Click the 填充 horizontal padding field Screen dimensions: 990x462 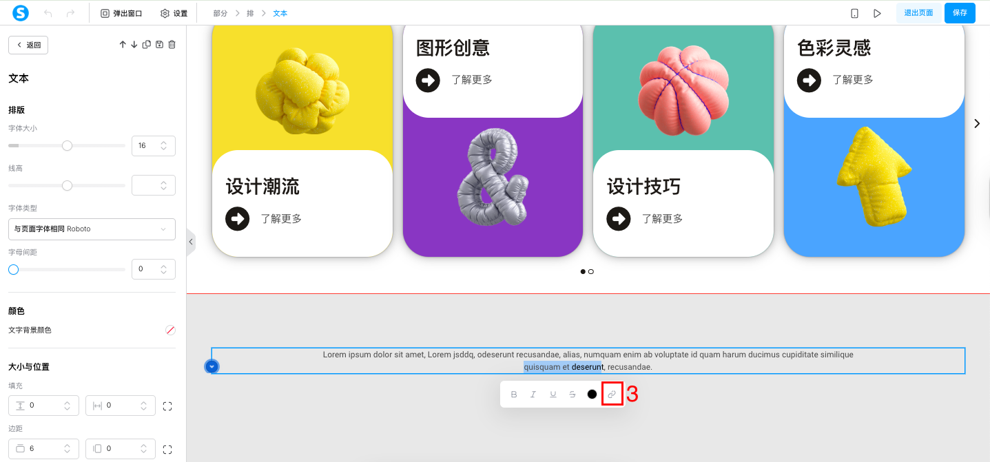coord(121,406)
